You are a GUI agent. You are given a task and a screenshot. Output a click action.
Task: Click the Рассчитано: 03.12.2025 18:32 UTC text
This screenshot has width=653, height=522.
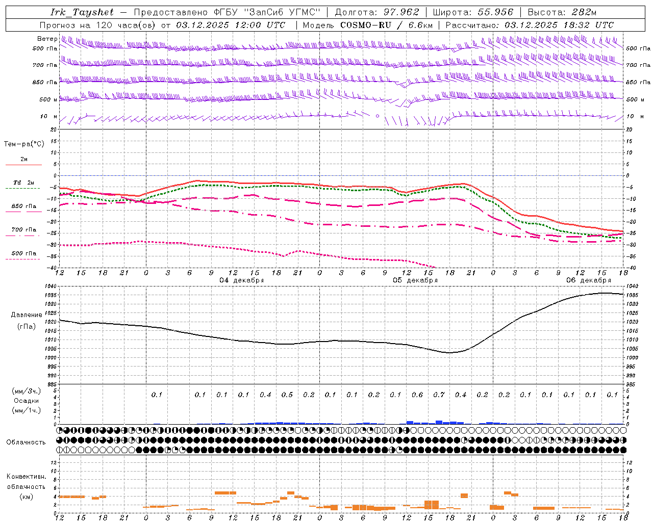(x=530, y=25)
